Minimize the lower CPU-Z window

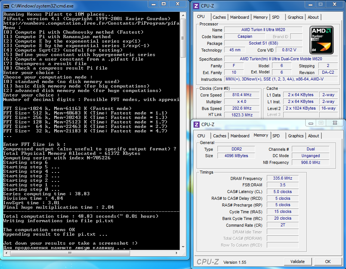tap(311, 123)
